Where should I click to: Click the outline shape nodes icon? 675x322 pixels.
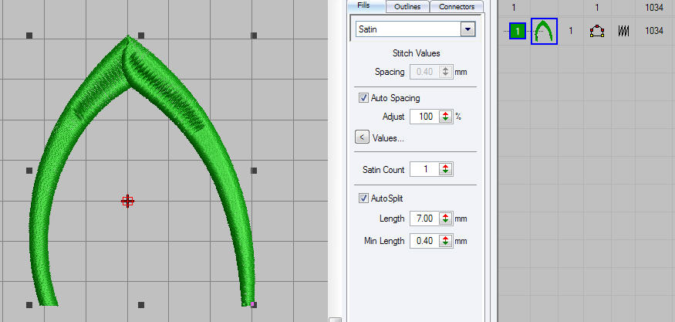pos(596,32)
